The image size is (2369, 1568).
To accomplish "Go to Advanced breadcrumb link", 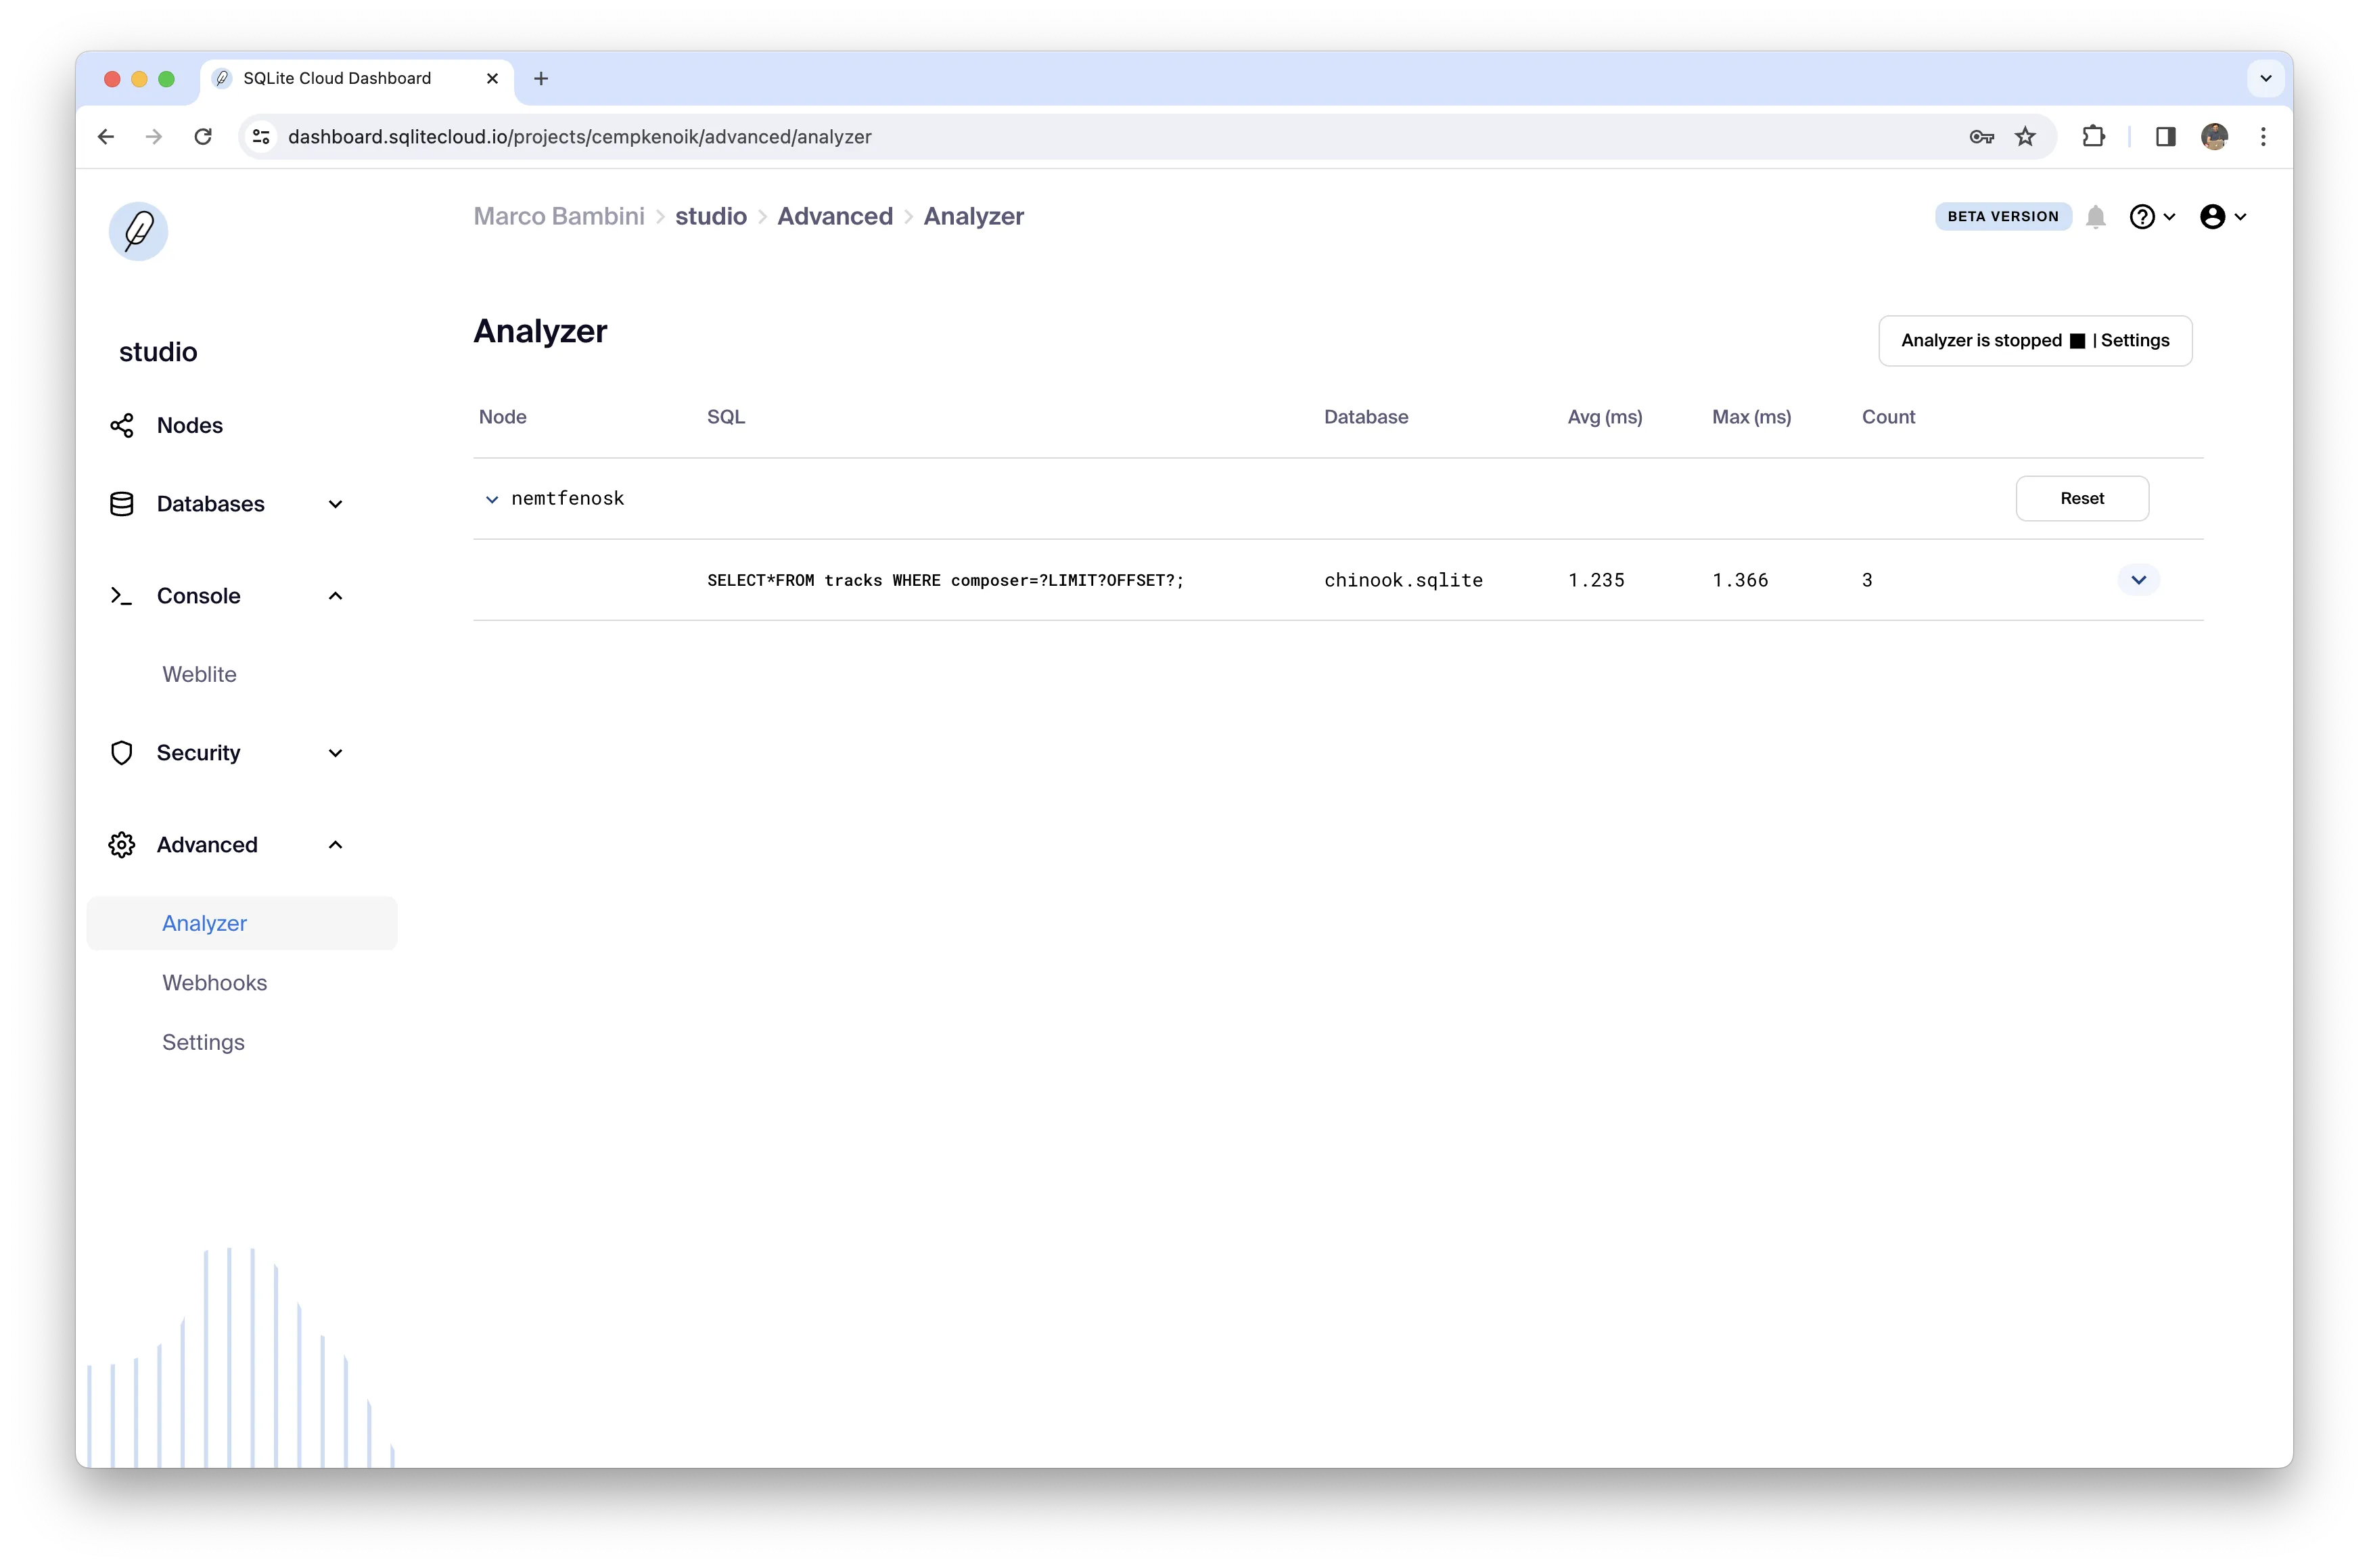I will tap(834, 216).
